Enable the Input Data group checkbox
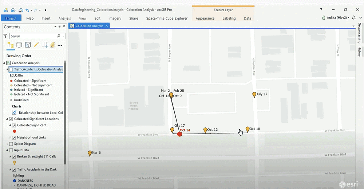 [11, 150]
